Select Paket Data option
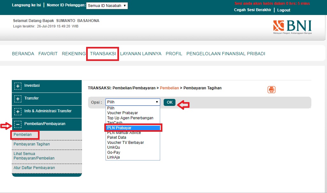The image size is (327, 193). click(x=133, y=137)
